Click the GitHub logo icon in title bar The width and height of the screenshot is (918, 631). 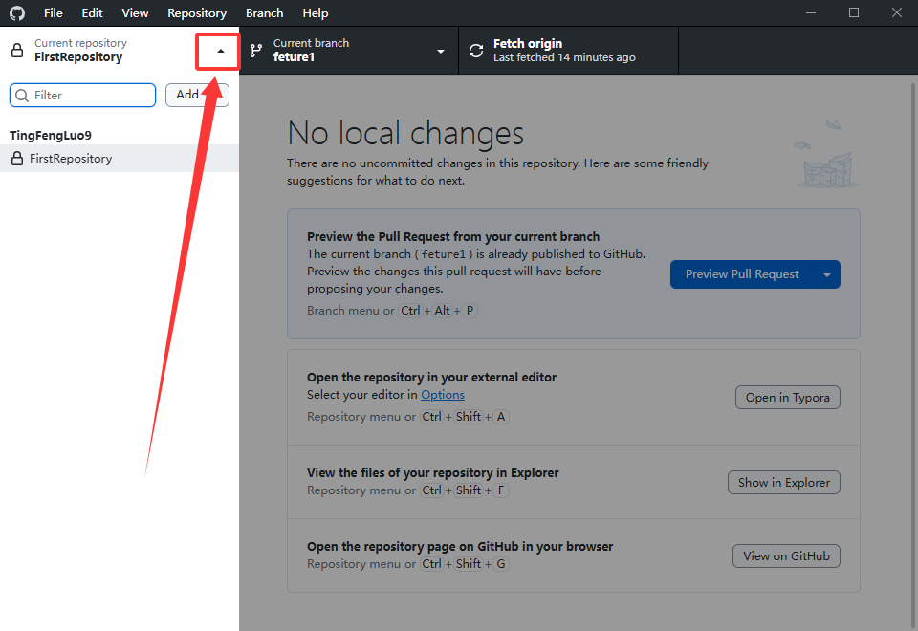pos(16,13)
